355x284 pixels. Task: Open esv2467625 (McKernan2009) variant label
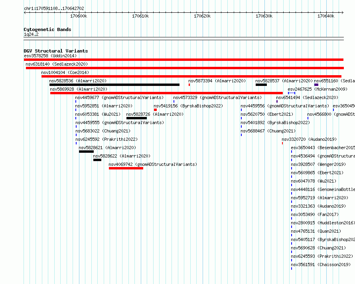[x=318, y=89]
